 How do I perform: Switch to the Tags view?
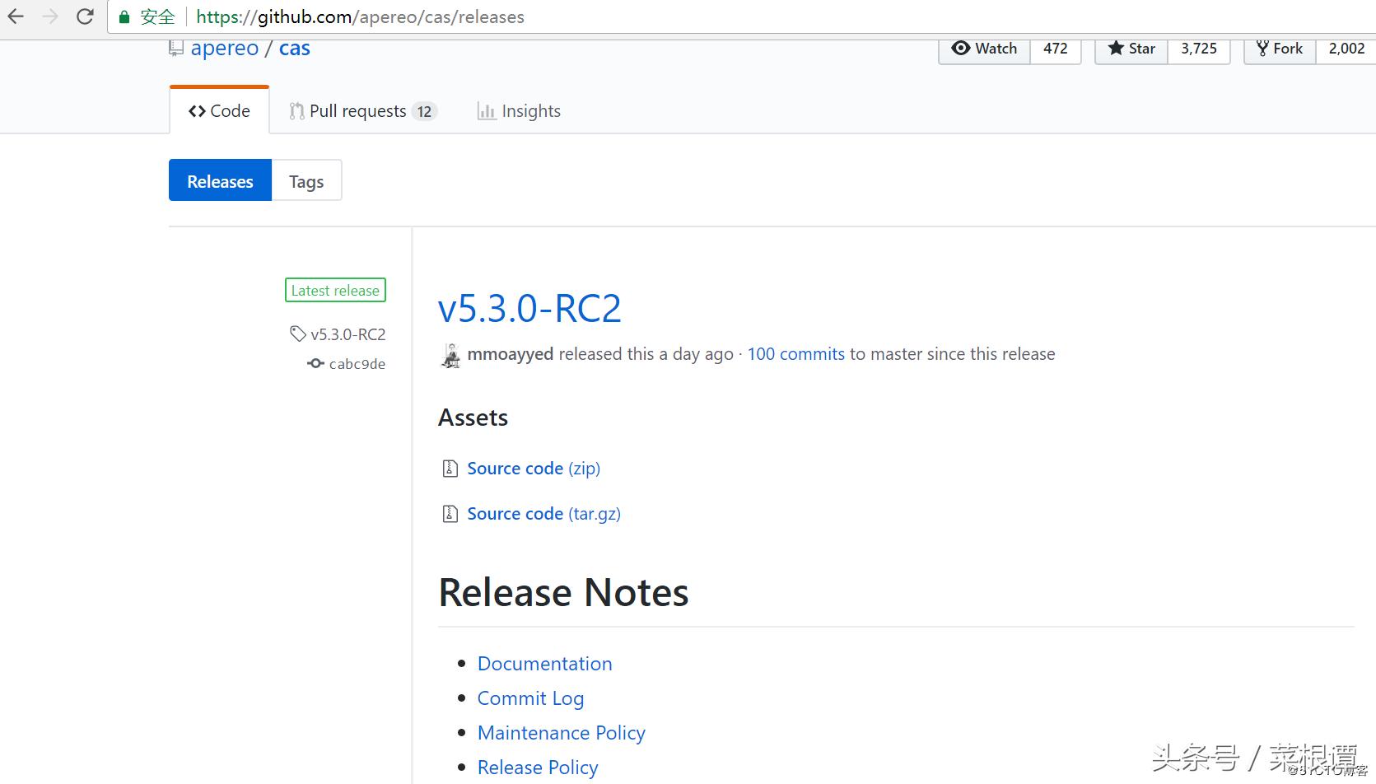tap(306, 180)
